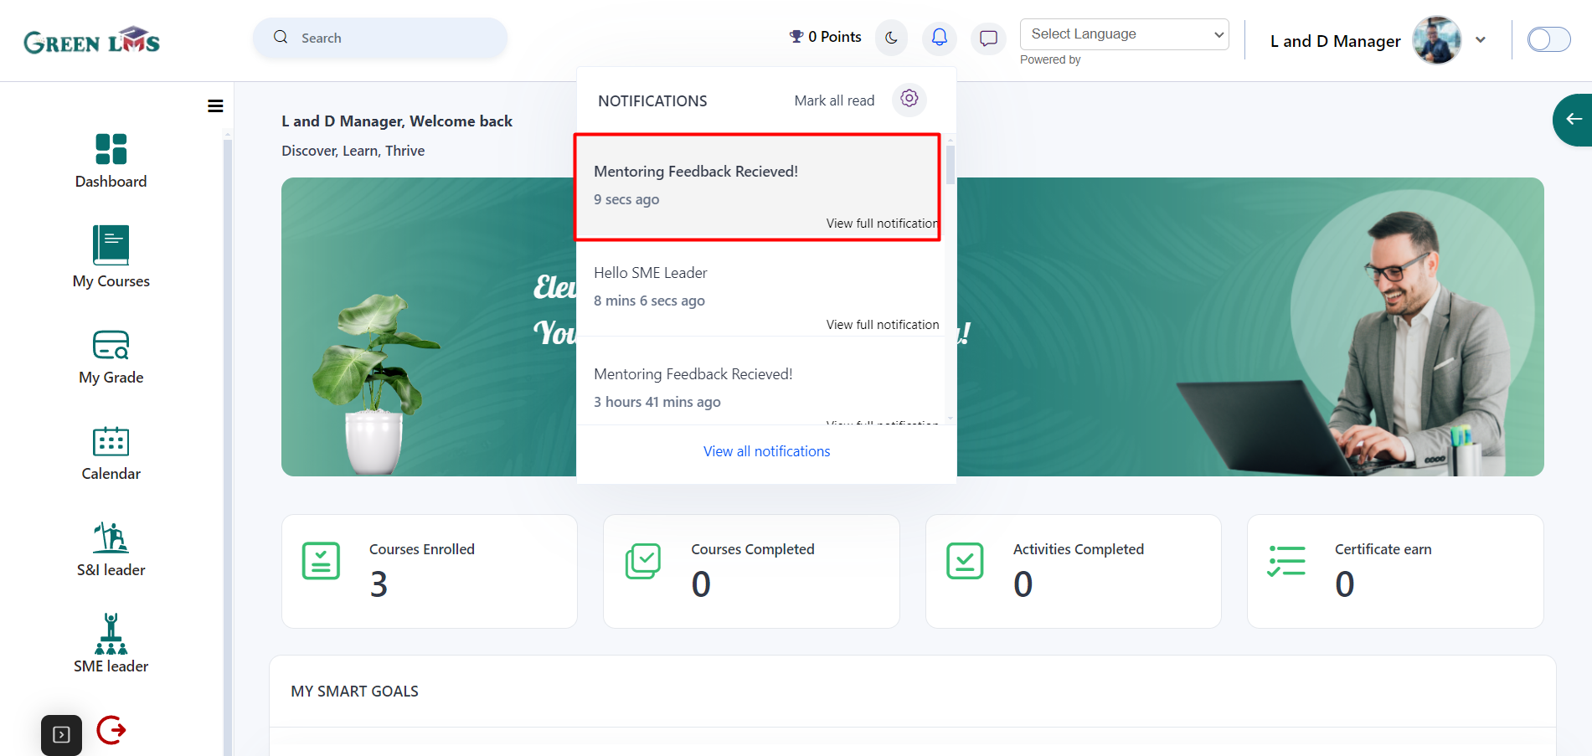This screenshot has height=756, width=1592.
Task: Click the trophy 0 Points indicator
Action: tap(825, 37)
